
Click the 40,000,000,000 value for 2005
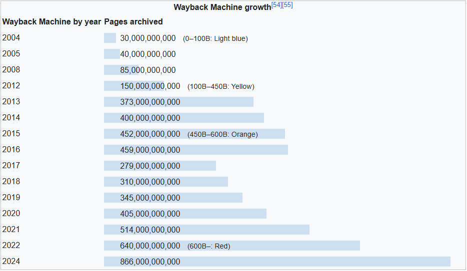(148, 54)
